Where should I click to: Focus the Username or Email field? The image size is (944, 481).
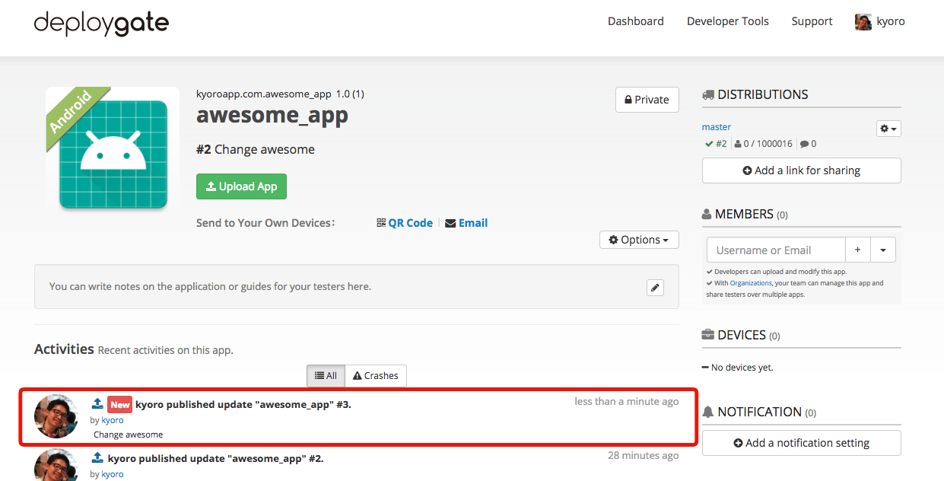[x=776, y=250]
